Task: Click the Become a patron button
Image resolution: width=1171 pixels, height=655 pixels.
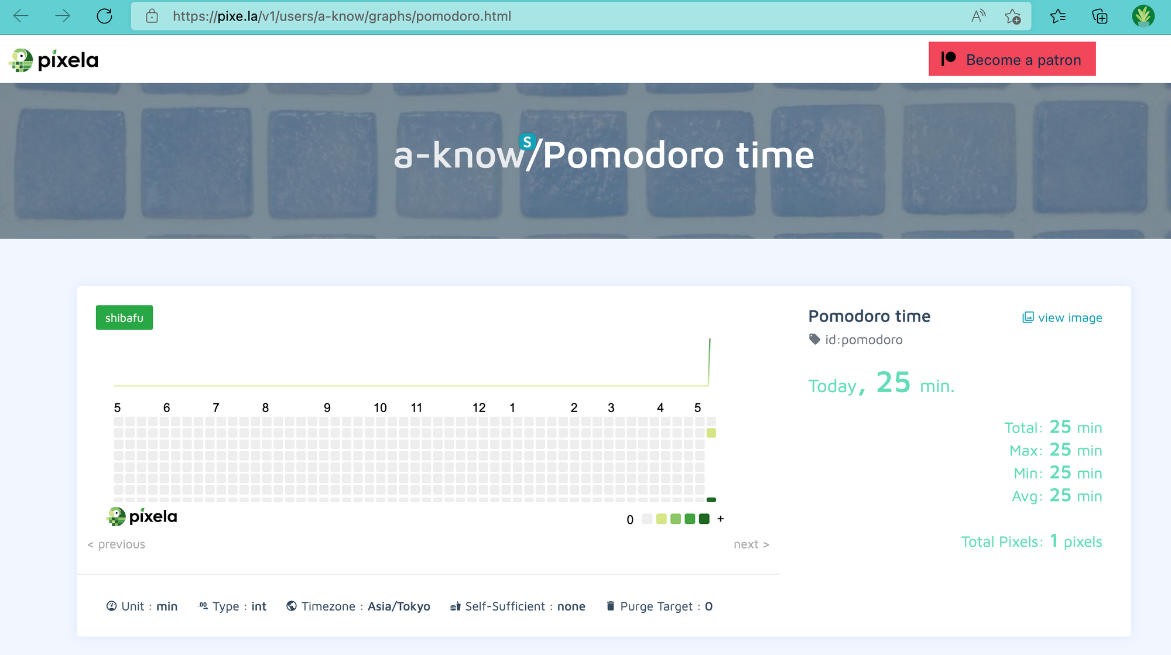Action: [x=1012, y=59]
